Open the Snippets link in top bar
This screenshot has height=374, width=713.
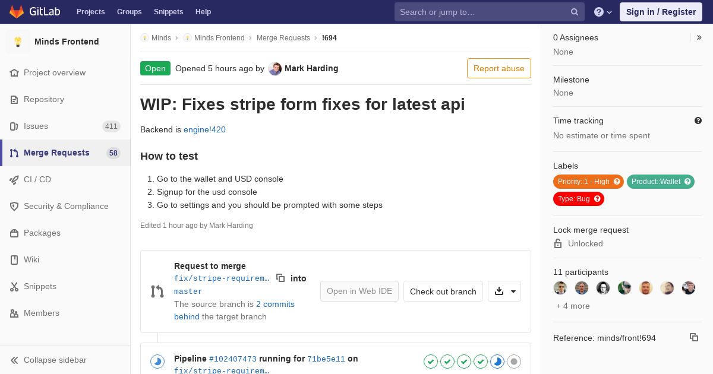click(169, 12)
